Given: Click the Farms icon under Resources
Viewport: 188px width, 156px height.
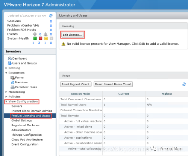Looking at the screenshot, I should tap(12, 78).
